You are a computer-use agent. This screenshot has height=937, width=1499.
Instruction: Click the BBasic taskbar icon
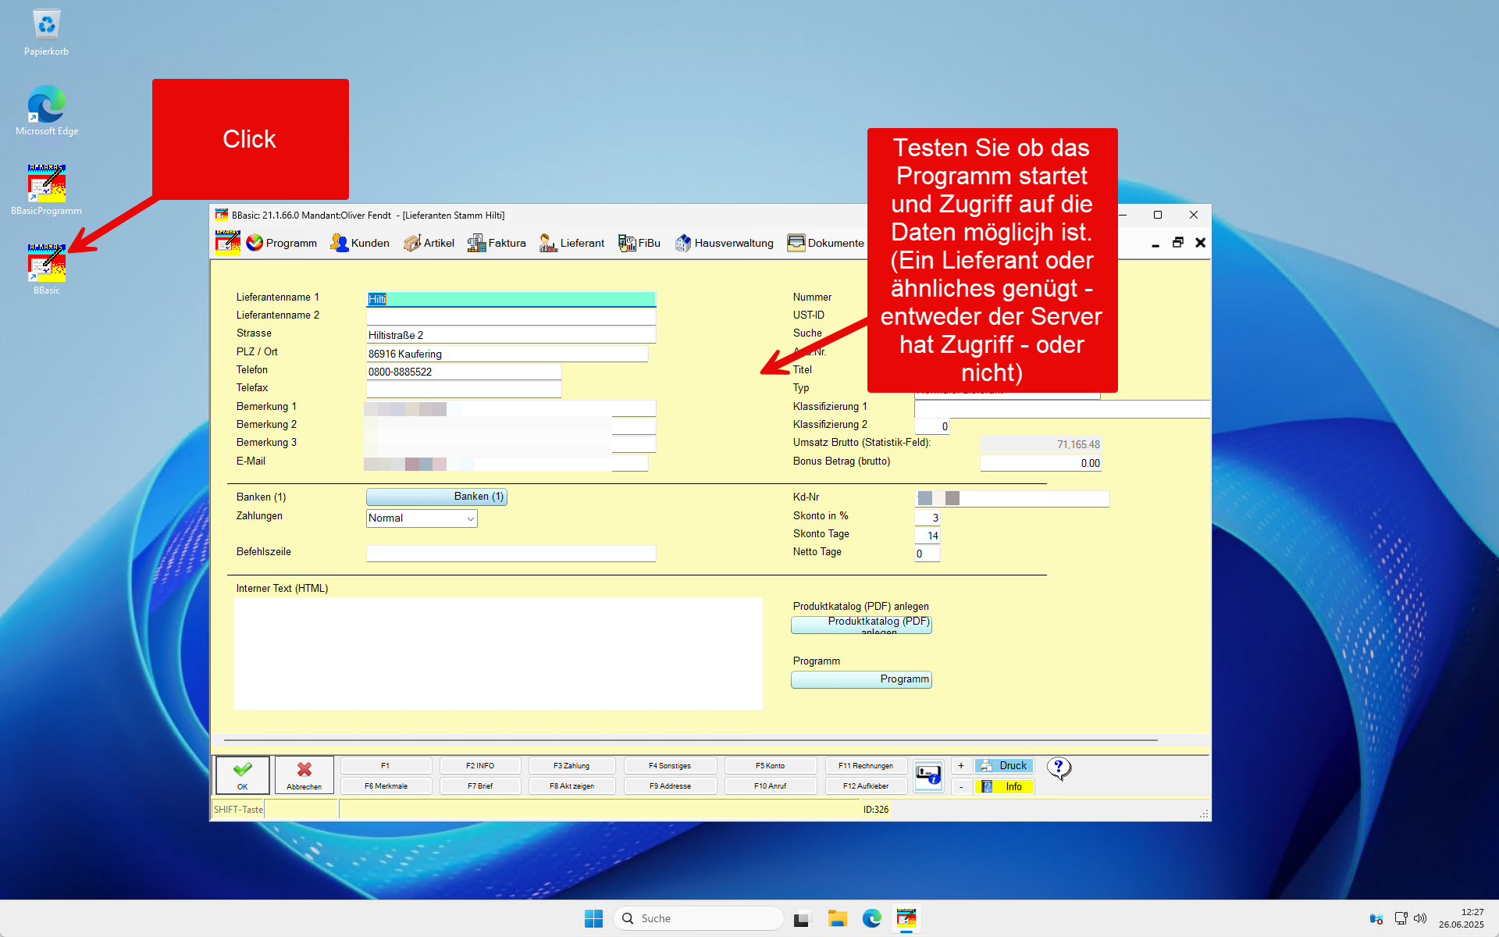coord(906,918)
